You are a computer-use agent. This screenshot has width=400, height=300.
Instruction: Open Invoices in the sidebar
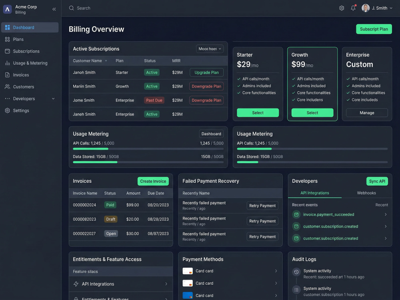[x=30, y=75]
